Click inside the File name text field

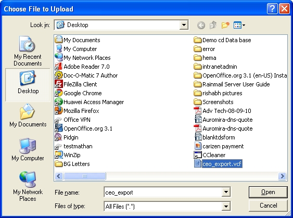[x=163, y=192]
